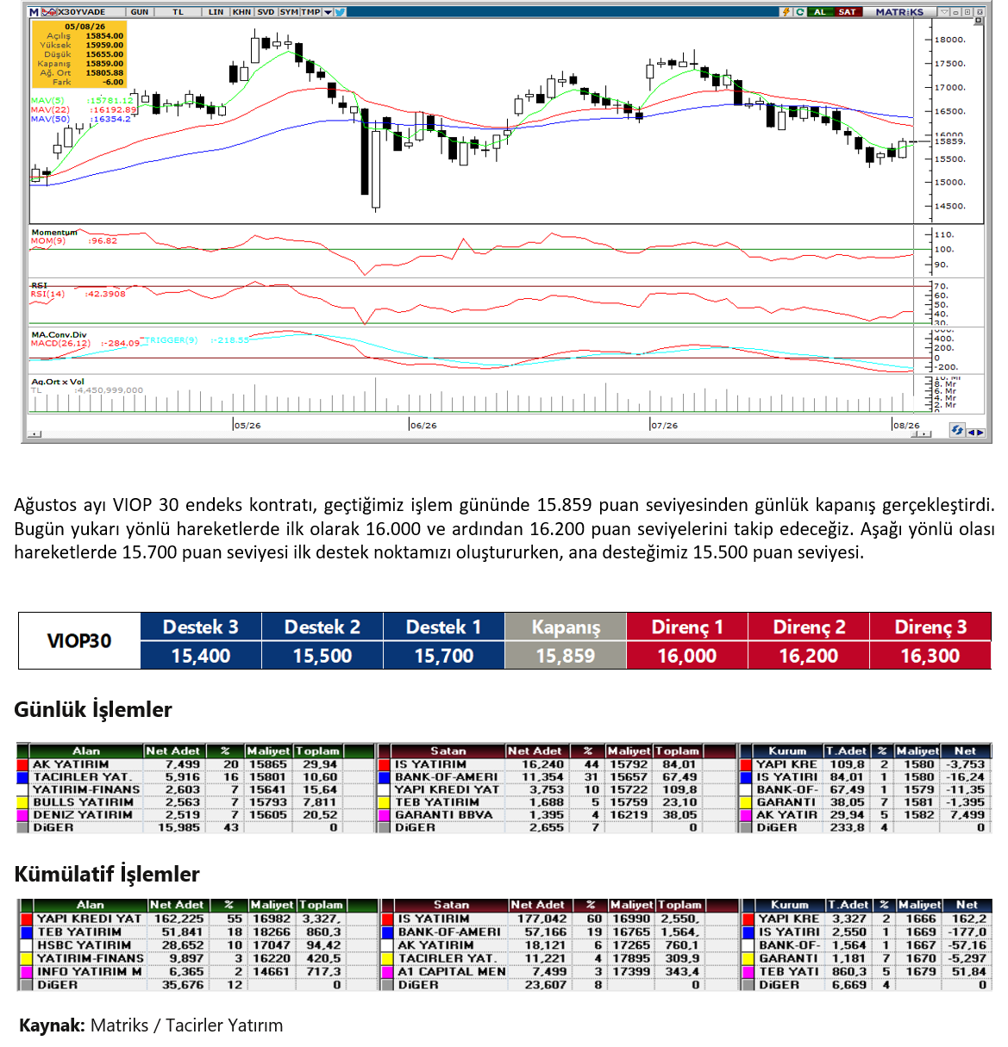Click the green AL buy button
The image size is (1008, 1047).
[820, 12]
